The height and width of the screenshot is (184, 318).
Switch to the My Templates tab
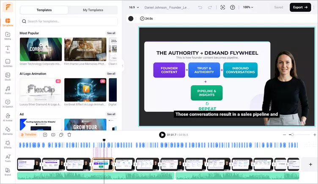[93, 10]
